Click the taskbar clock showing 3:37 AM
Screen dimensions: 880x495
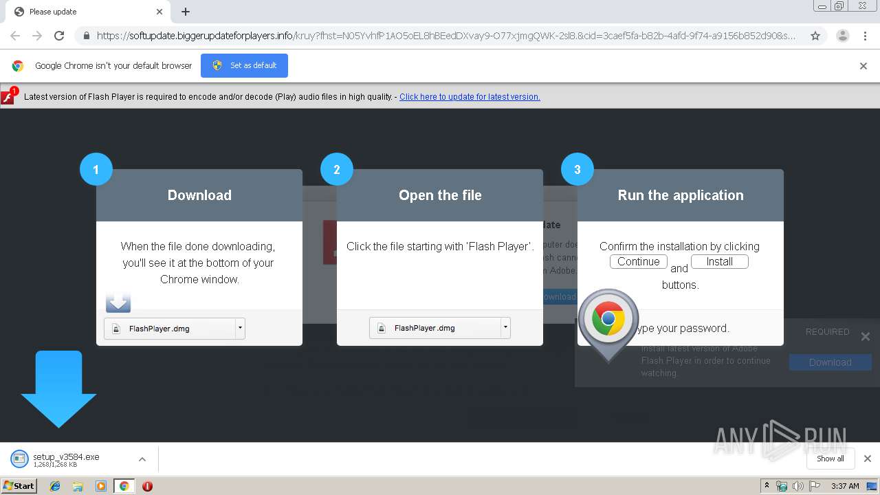tap(845, 486)
